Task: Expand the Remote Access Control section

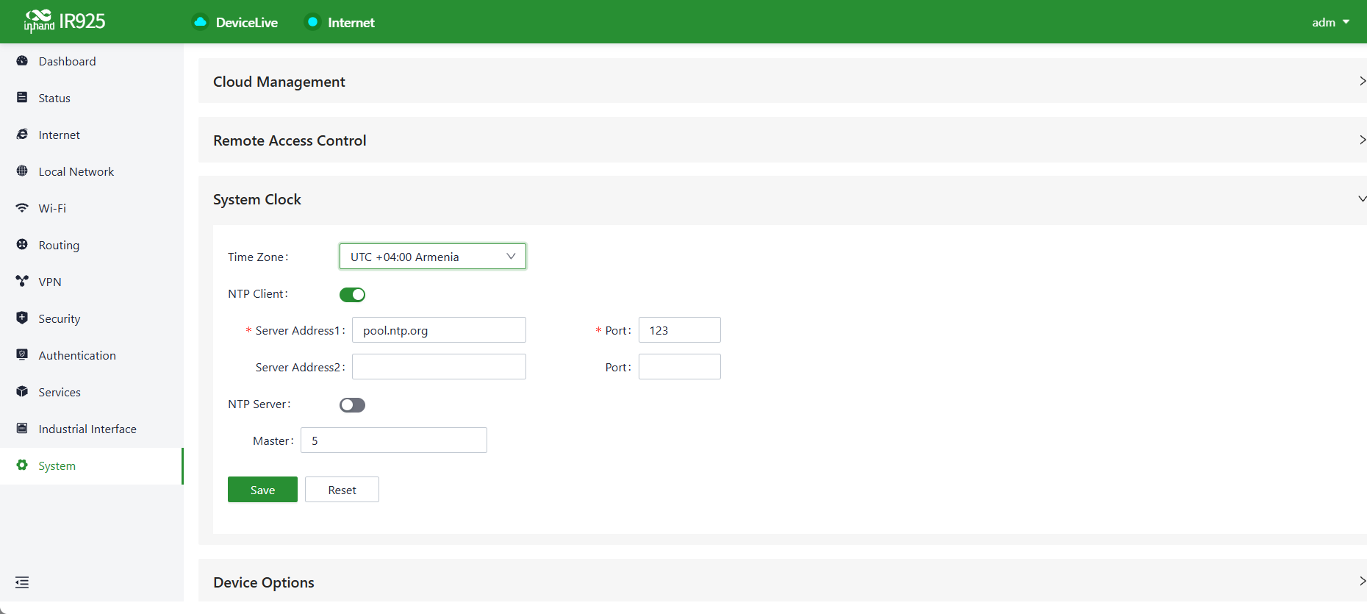Action: tap(783, 140)
